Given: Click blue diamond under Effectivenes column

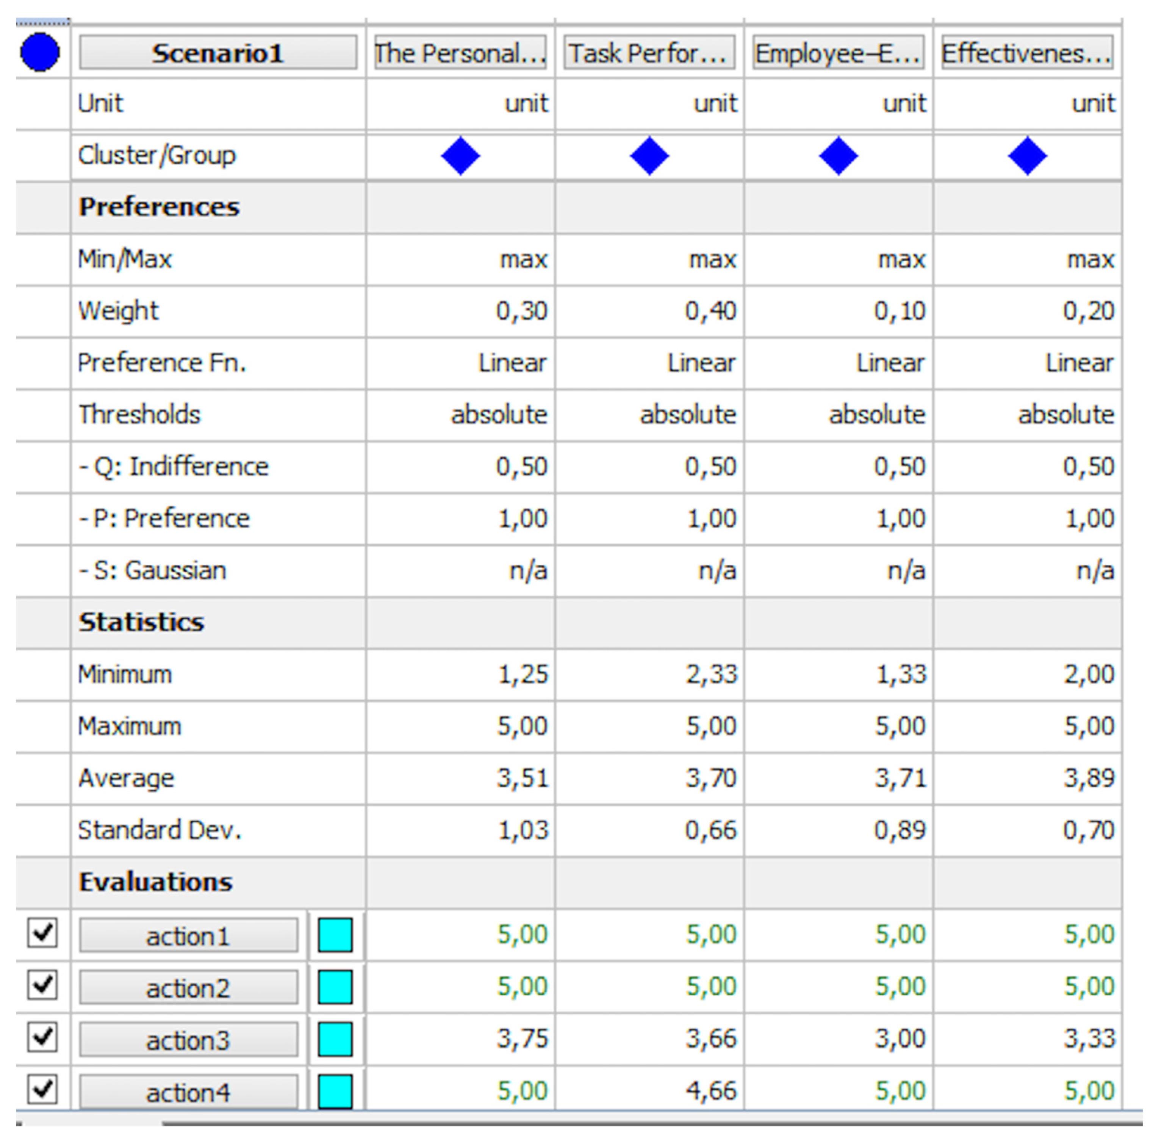Looking at the screenshot, I should [x=1027, y=156].
